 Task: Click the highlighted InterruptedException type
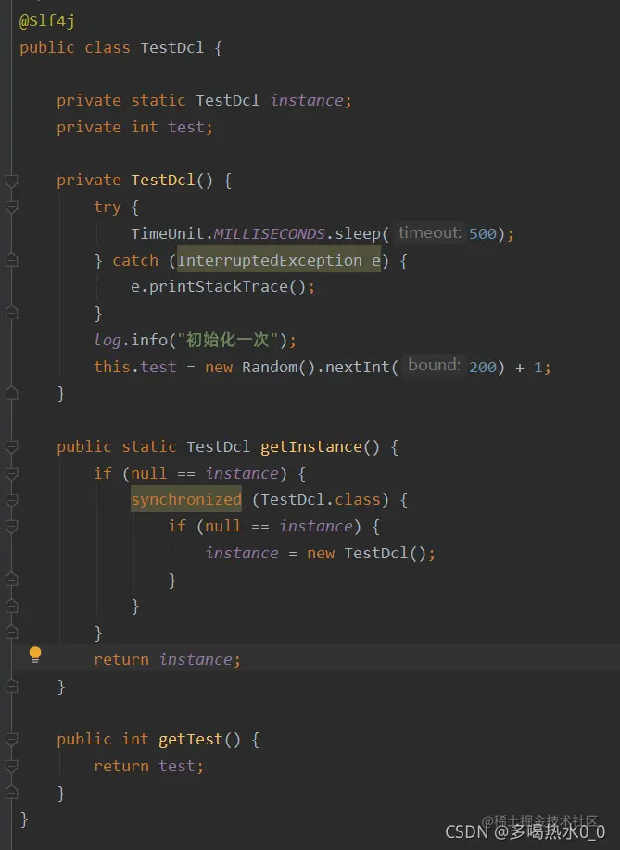270,260
